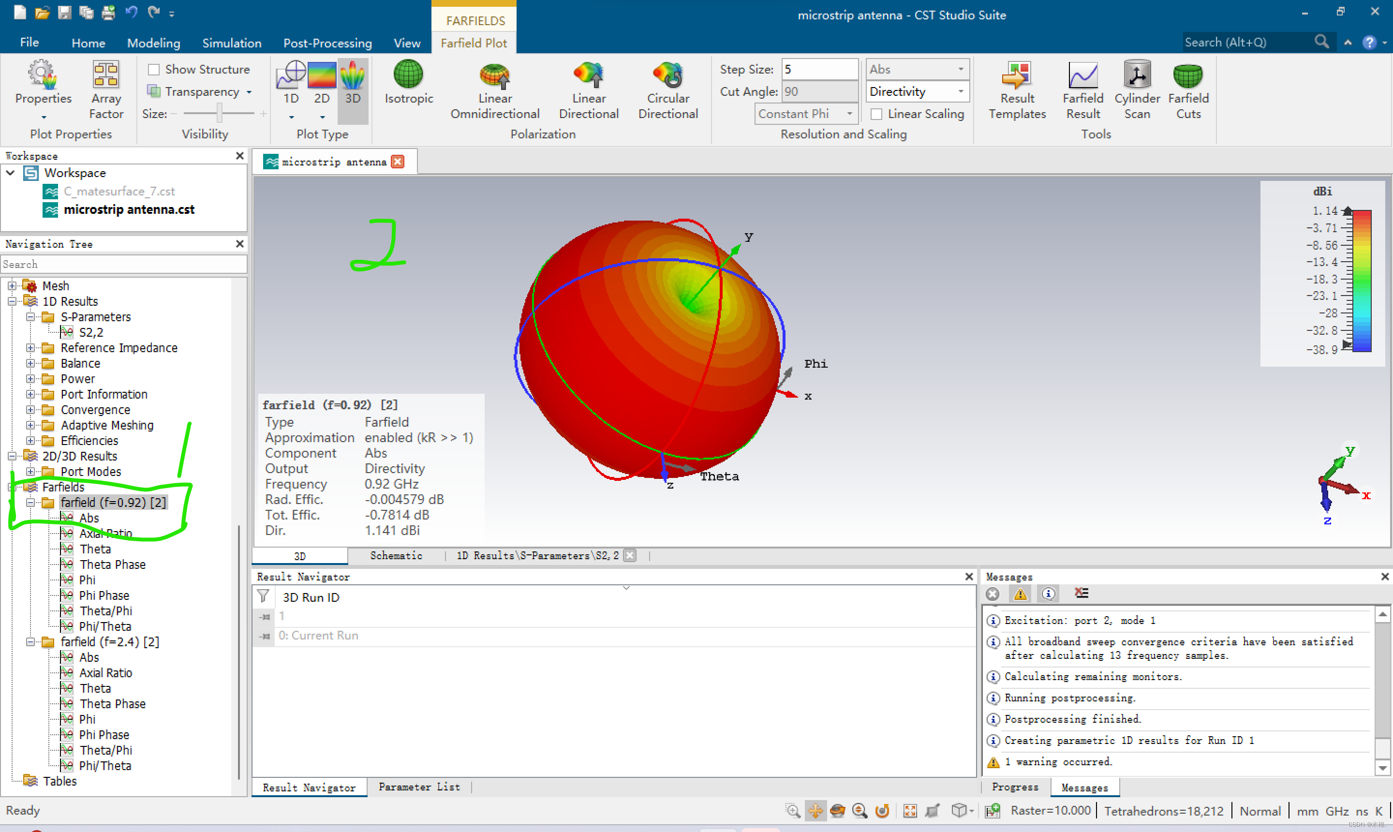The width and height of the screenshot is (1393, 832).
Task: Click the warning filter icon in Messages
Action: click(x=1020, y=594)
